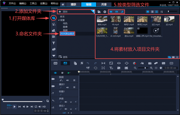The width and height of the screenshot is (180, 115).
Task: Toggle show photos filter in library
Action: (116, 12)
